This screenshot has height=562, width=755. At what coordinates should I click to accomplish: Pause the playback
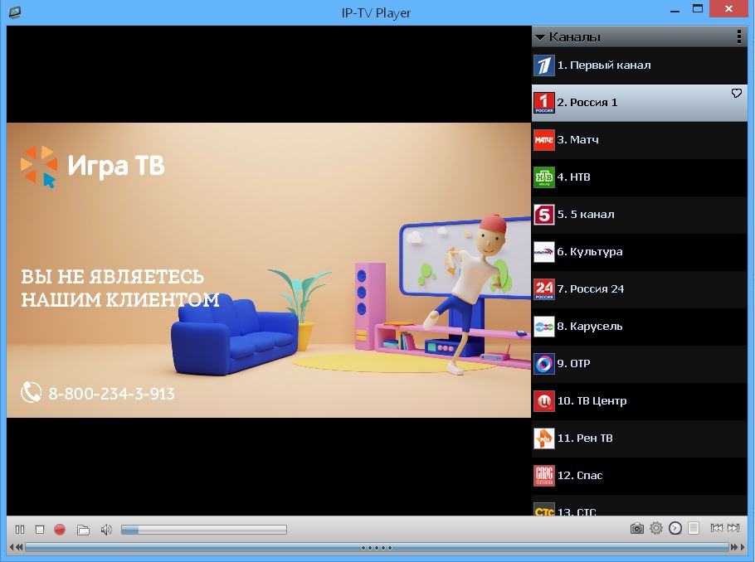point(20,530)
